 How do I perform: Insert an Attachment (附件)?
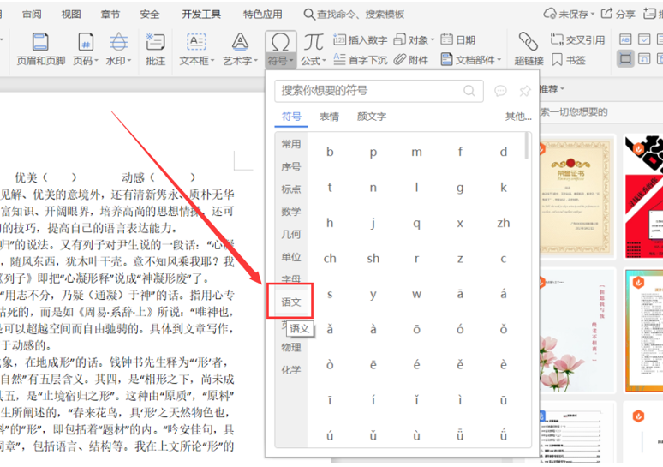(x=411, y=60)
